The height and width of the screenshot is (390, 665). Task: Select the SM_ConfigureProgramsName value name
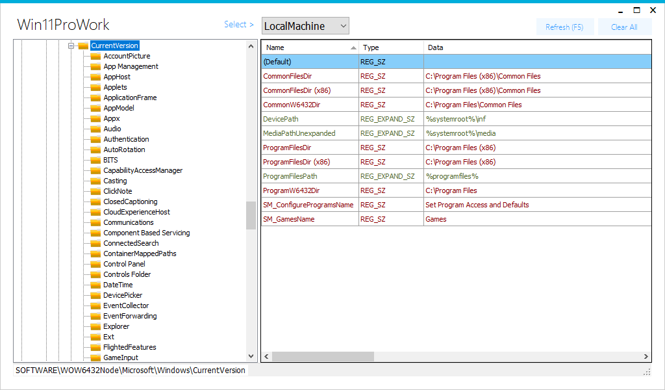pyautogui.click(x=308, y=205)
